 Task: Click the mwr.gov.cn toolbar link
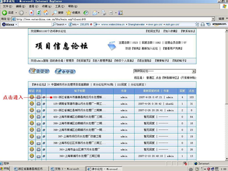tap(155, 25)
